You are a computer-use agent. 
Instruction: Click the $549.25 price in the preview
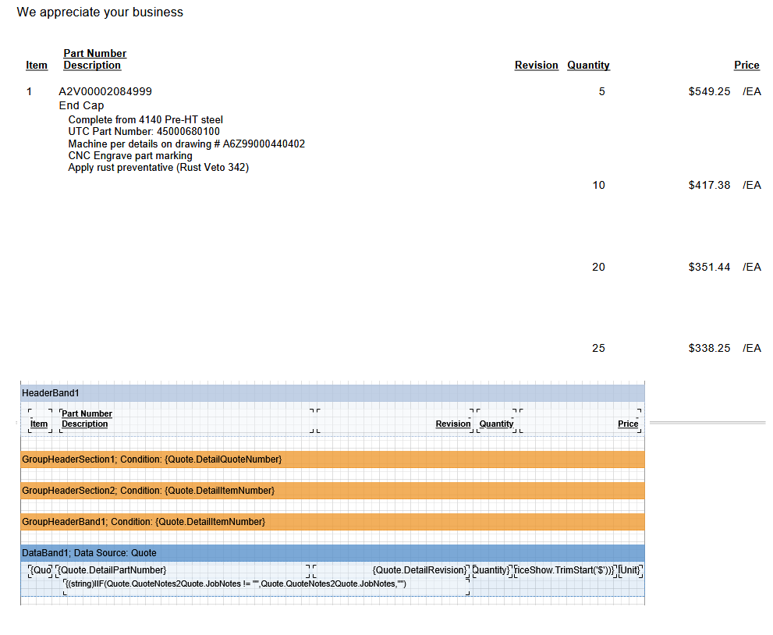(x=709, y=92)
